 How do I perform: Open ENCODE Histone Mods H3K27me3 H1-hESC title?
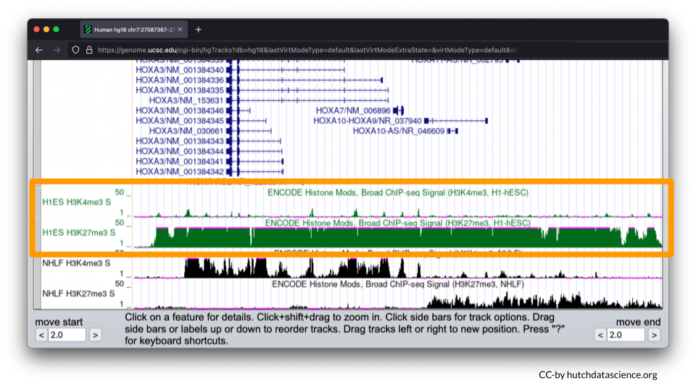(398, 223)
